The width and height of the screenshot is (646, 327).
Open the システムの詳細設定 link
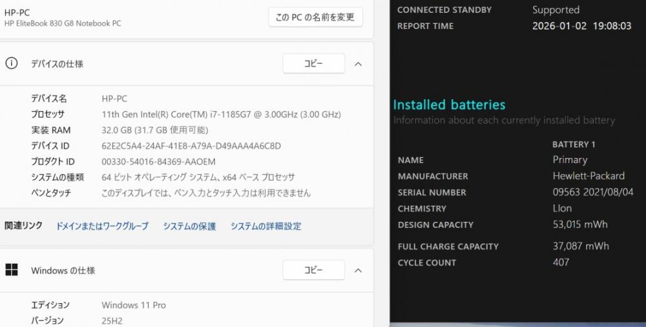(x=266, y=226)
